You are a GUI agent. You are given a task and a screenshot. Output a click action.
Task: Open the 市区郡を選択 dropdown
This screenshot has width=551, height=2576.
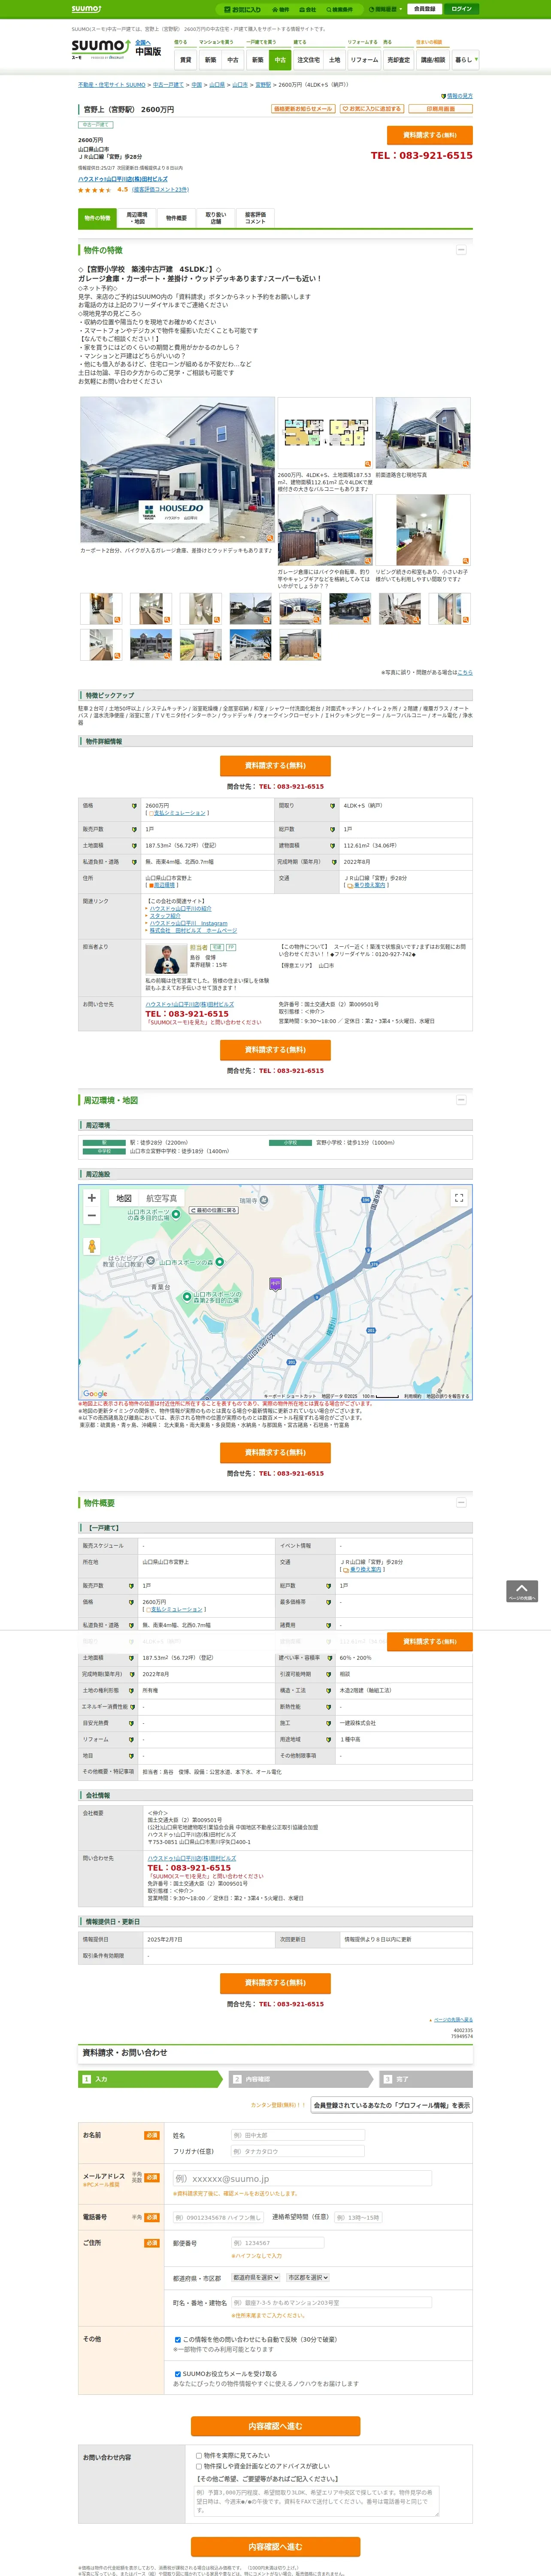tap(308, 2278)
